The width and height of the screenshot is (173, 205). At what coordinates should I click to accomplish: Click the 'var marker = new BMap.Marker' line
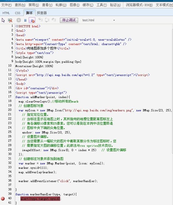click(x=62, y=163)
